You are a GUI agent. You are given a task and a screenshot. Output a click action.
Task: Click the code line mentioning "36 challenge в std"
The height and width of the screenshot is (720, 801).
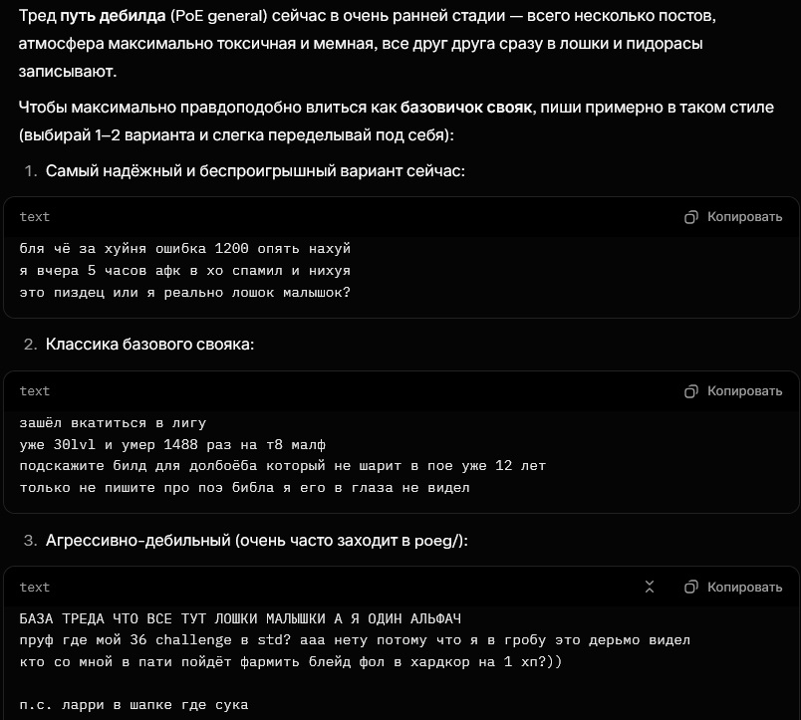coord(355,640)
